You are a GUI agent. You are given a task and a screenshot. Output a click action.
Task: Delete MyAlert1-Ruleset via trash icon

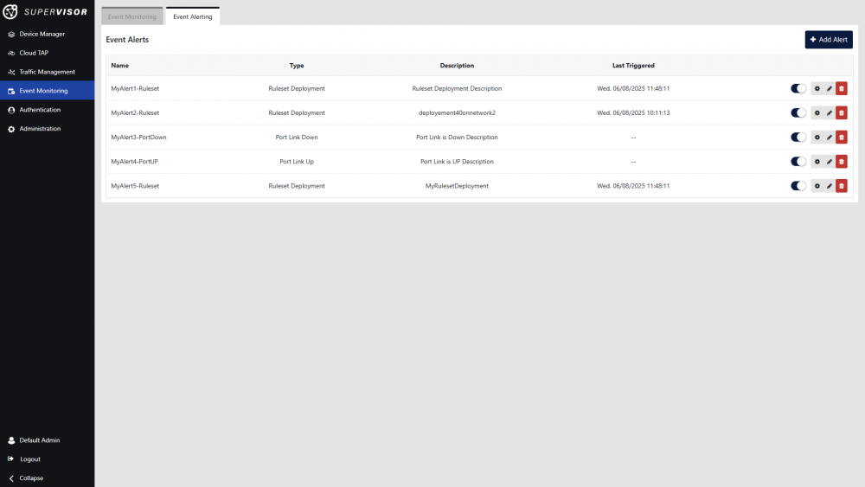(842, 88)
